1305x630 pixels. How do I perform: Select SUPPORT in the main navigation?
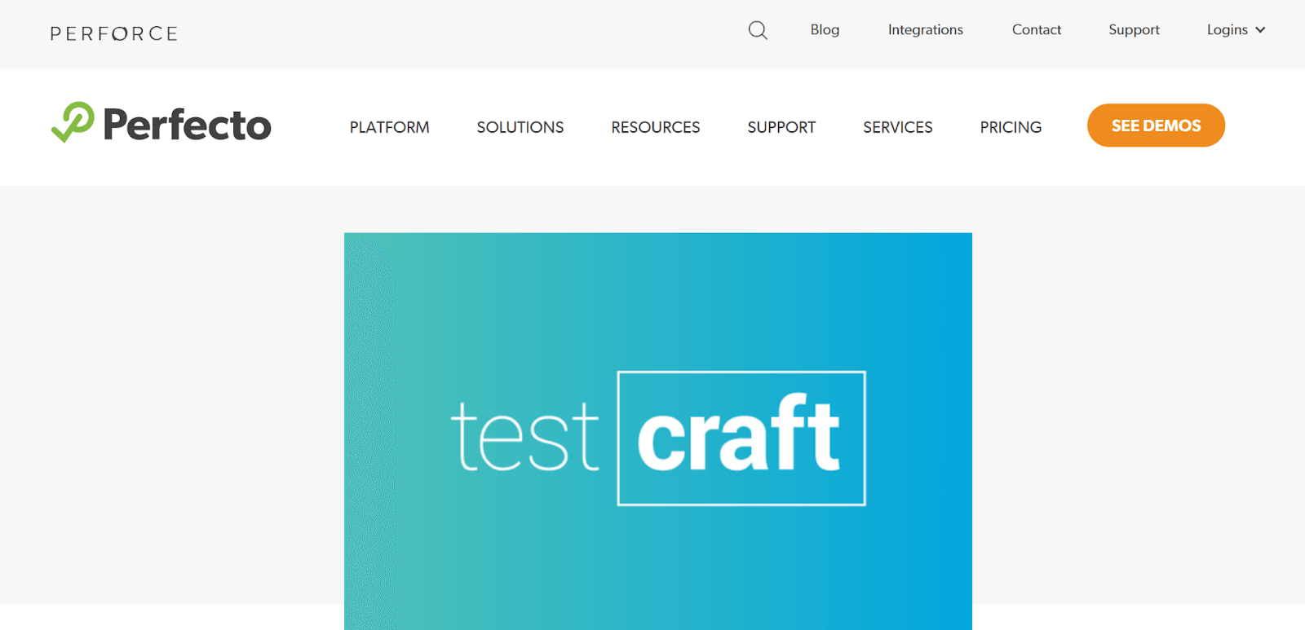(x=781, y=127)
